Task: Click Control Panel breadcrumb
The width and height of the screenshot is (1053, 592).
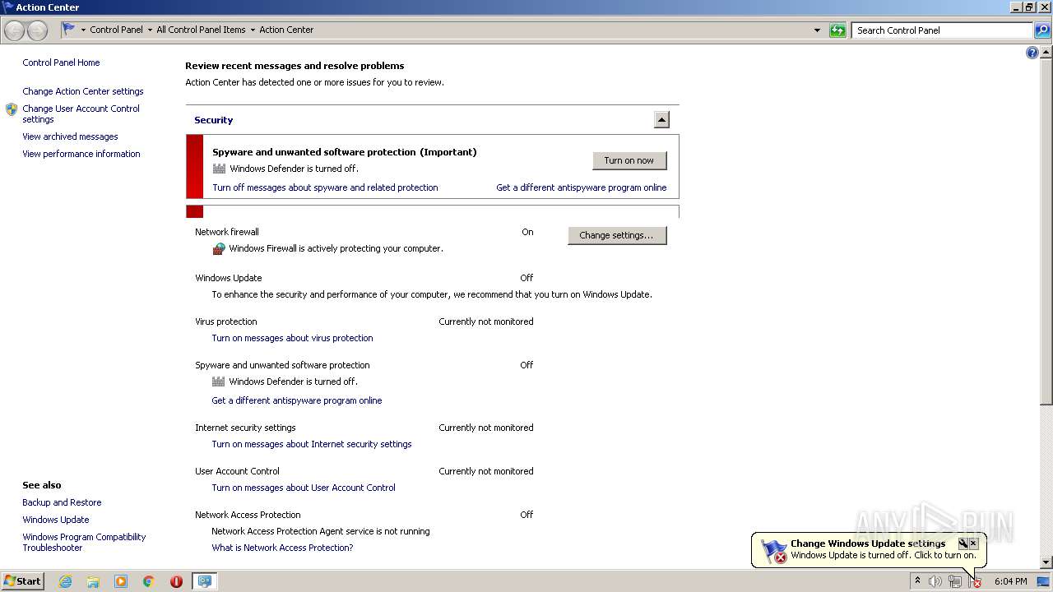Action: (x=116, y=30)
